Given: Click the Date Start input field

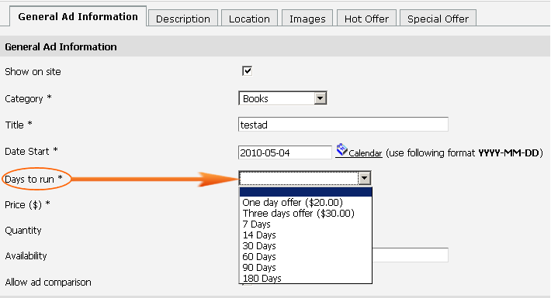Looking at the screenshot, I should (x=285, y=152).
